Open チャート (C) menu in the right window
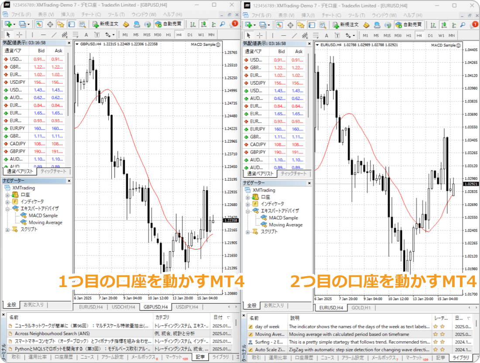 (x=331, y=15)
